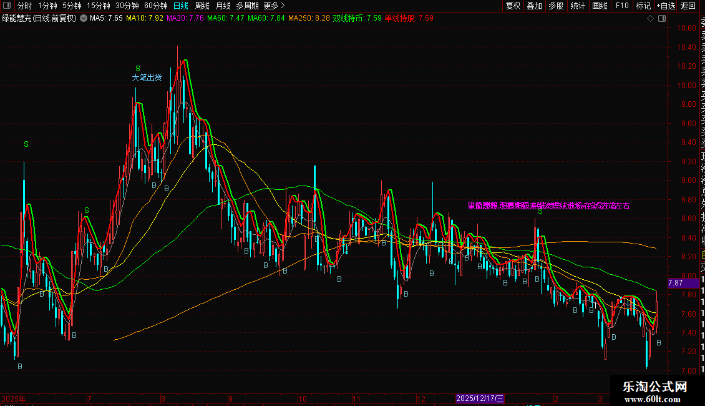
Task: Click the MA5: 7.65 indicator label
Action: (106, 19)
